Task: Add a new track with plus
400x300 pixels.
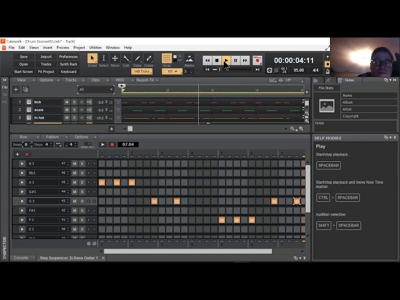Action: 16,89
